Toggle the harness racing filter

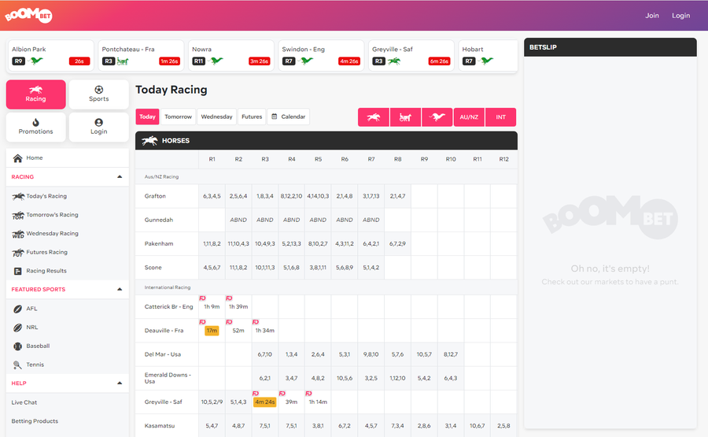[x=405, y=117]
